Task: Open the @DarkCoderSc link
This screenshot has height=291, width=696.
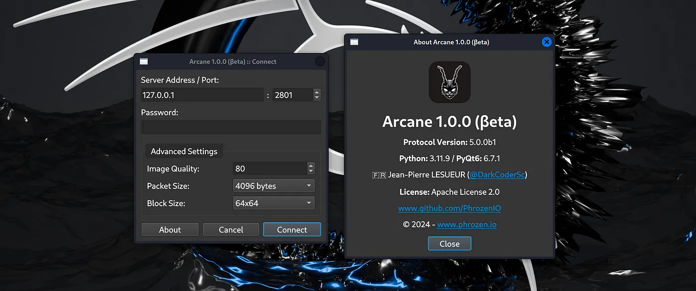Action: click(497, 175)
